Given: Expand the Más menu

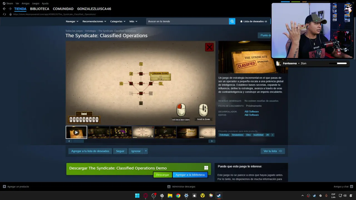Looking at the screenshot, I should coord(133,21).
